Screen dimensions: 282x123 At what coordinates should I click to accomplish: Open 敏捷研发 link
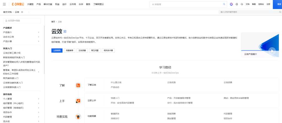[x=115, y=114]
